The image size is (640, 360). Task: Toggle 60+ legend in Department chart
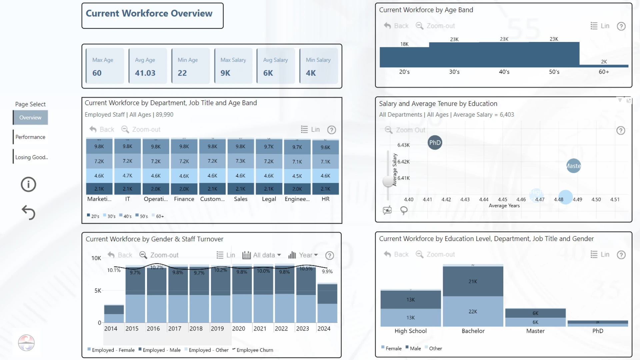(158, 216)
